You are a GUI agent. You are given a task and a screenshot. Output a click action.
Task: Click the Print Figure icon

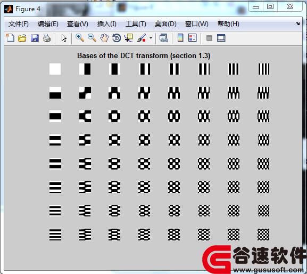(x=47, y=38)
